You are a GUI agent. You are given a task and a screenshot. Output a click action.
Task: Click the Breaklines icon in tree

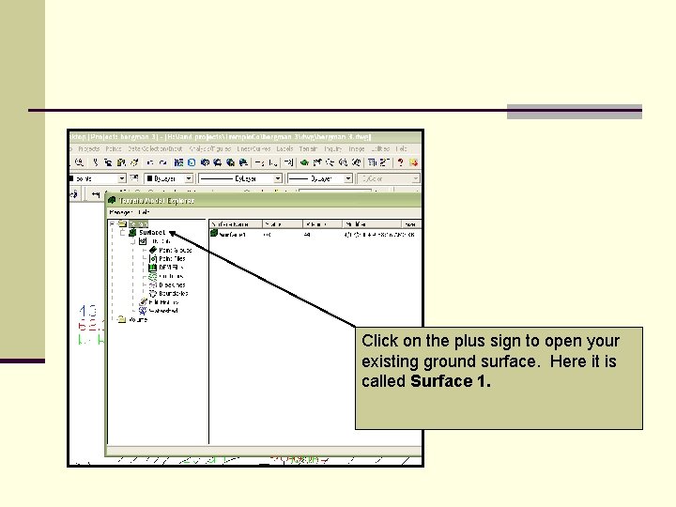153,284
